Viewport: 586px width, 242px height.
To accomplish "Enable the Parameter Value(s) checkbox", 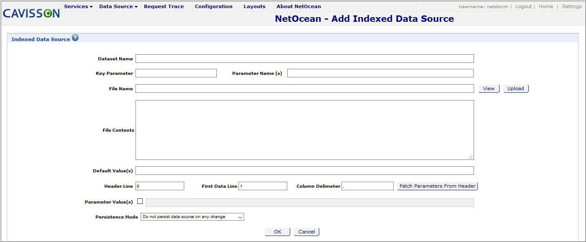I will 140,201.
